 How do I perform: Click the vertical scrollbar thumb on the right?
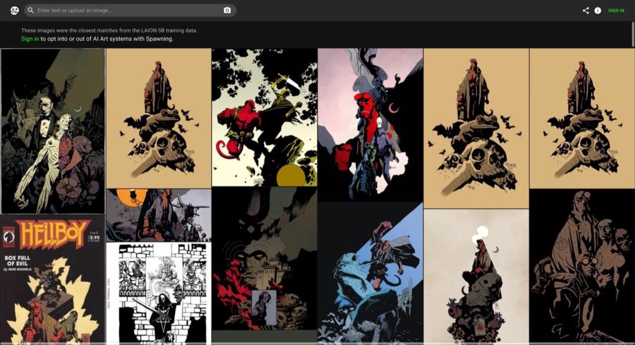(633, 35)
